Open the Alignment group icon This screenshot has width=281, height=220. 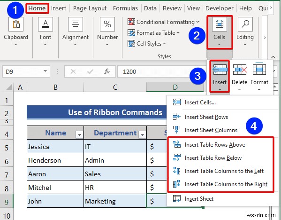76,24
